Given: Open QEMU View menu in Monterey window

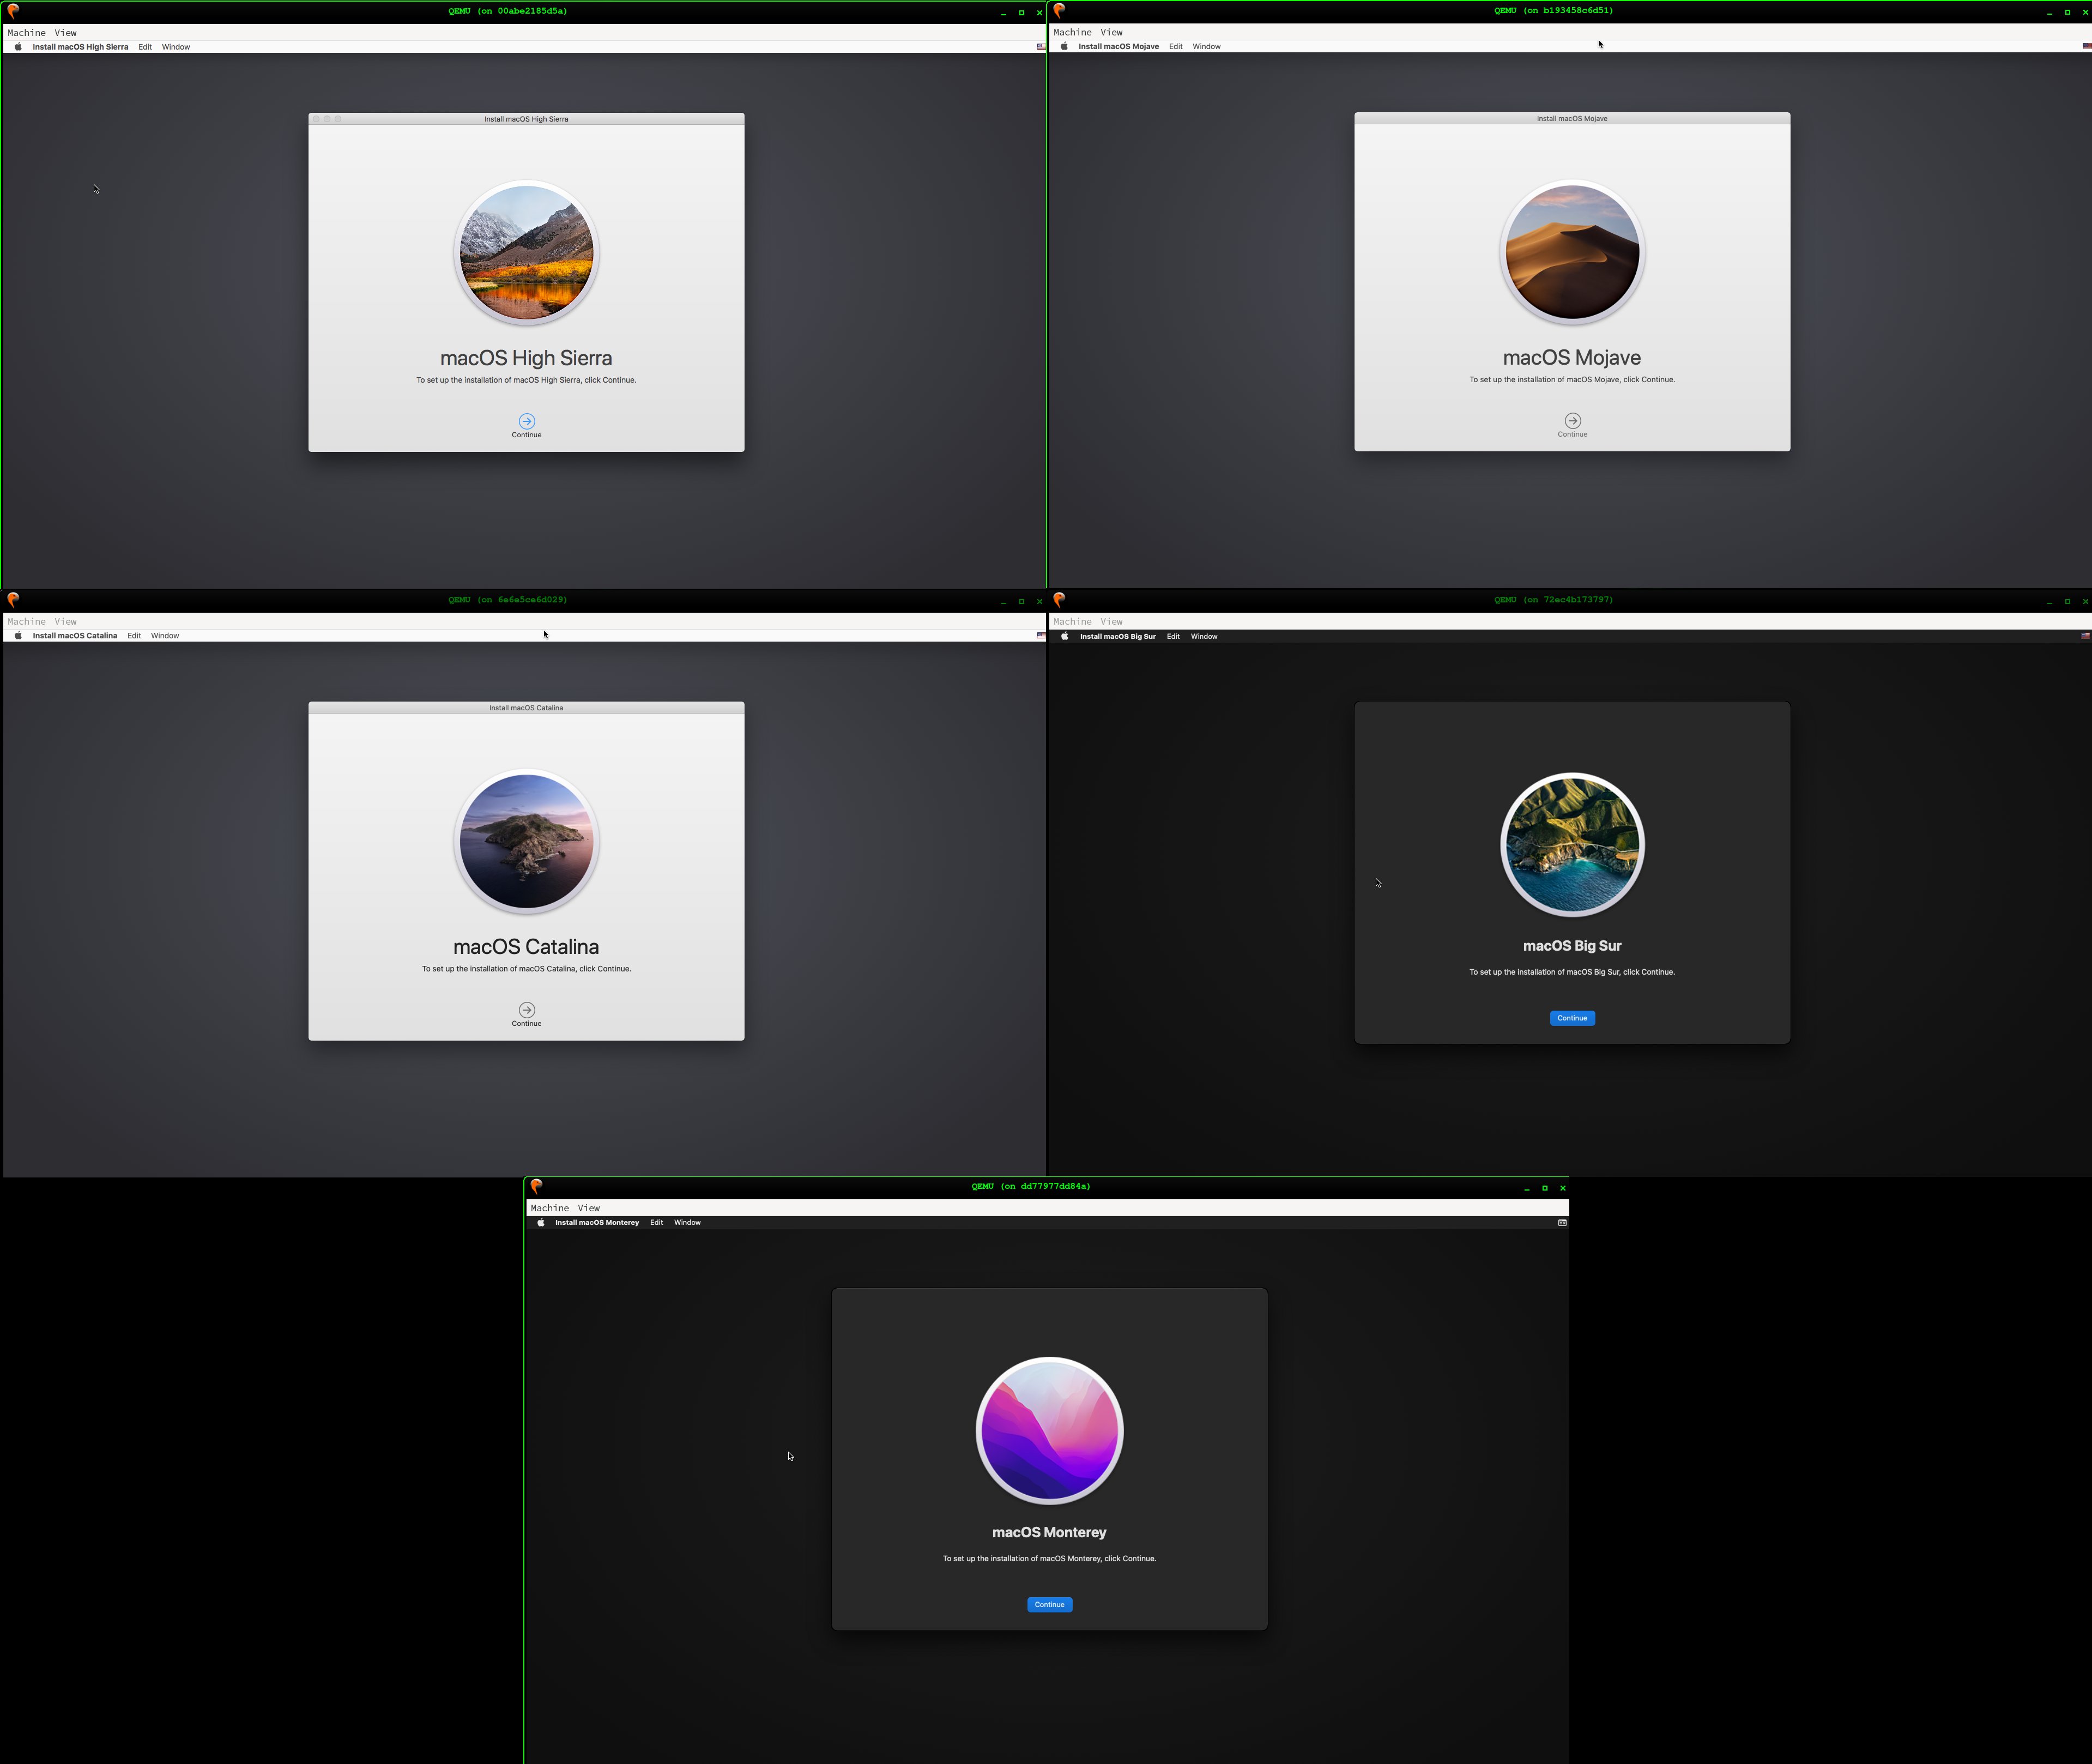Looking at the screenshot, I should pyautogui.click(x=589, y=1208).
